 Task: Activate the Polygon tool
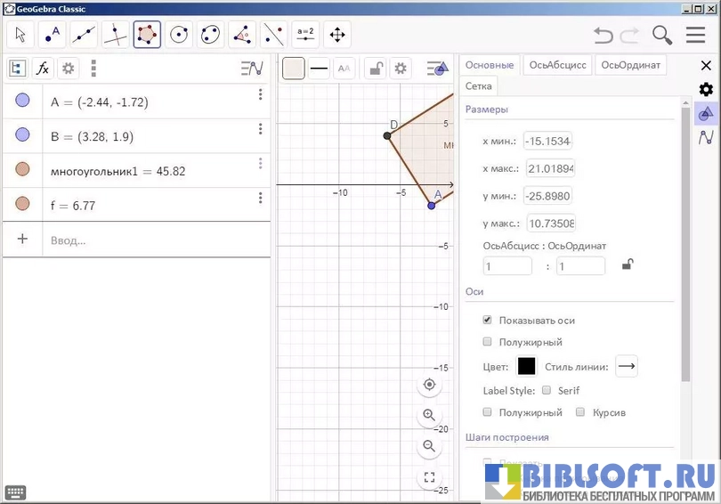click(x=148, y=35)
